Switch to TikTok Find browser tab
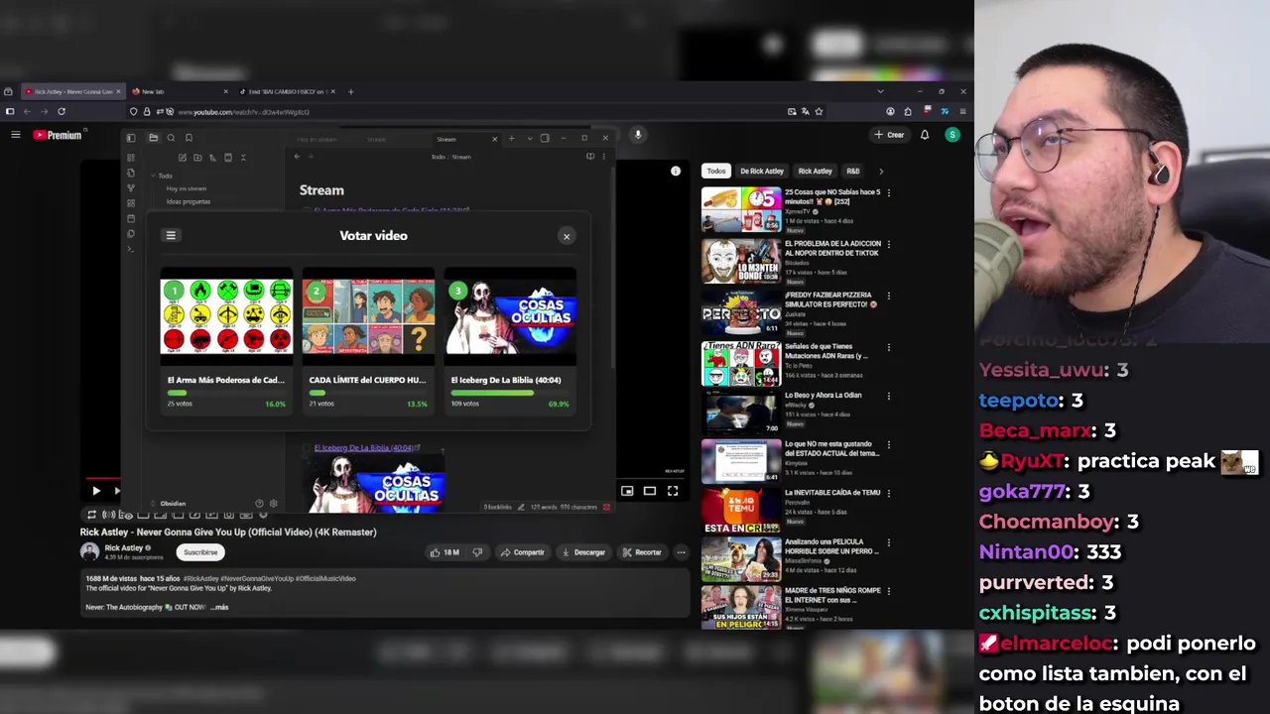The height and width of the screenshot is (714, 1270). 286,91
